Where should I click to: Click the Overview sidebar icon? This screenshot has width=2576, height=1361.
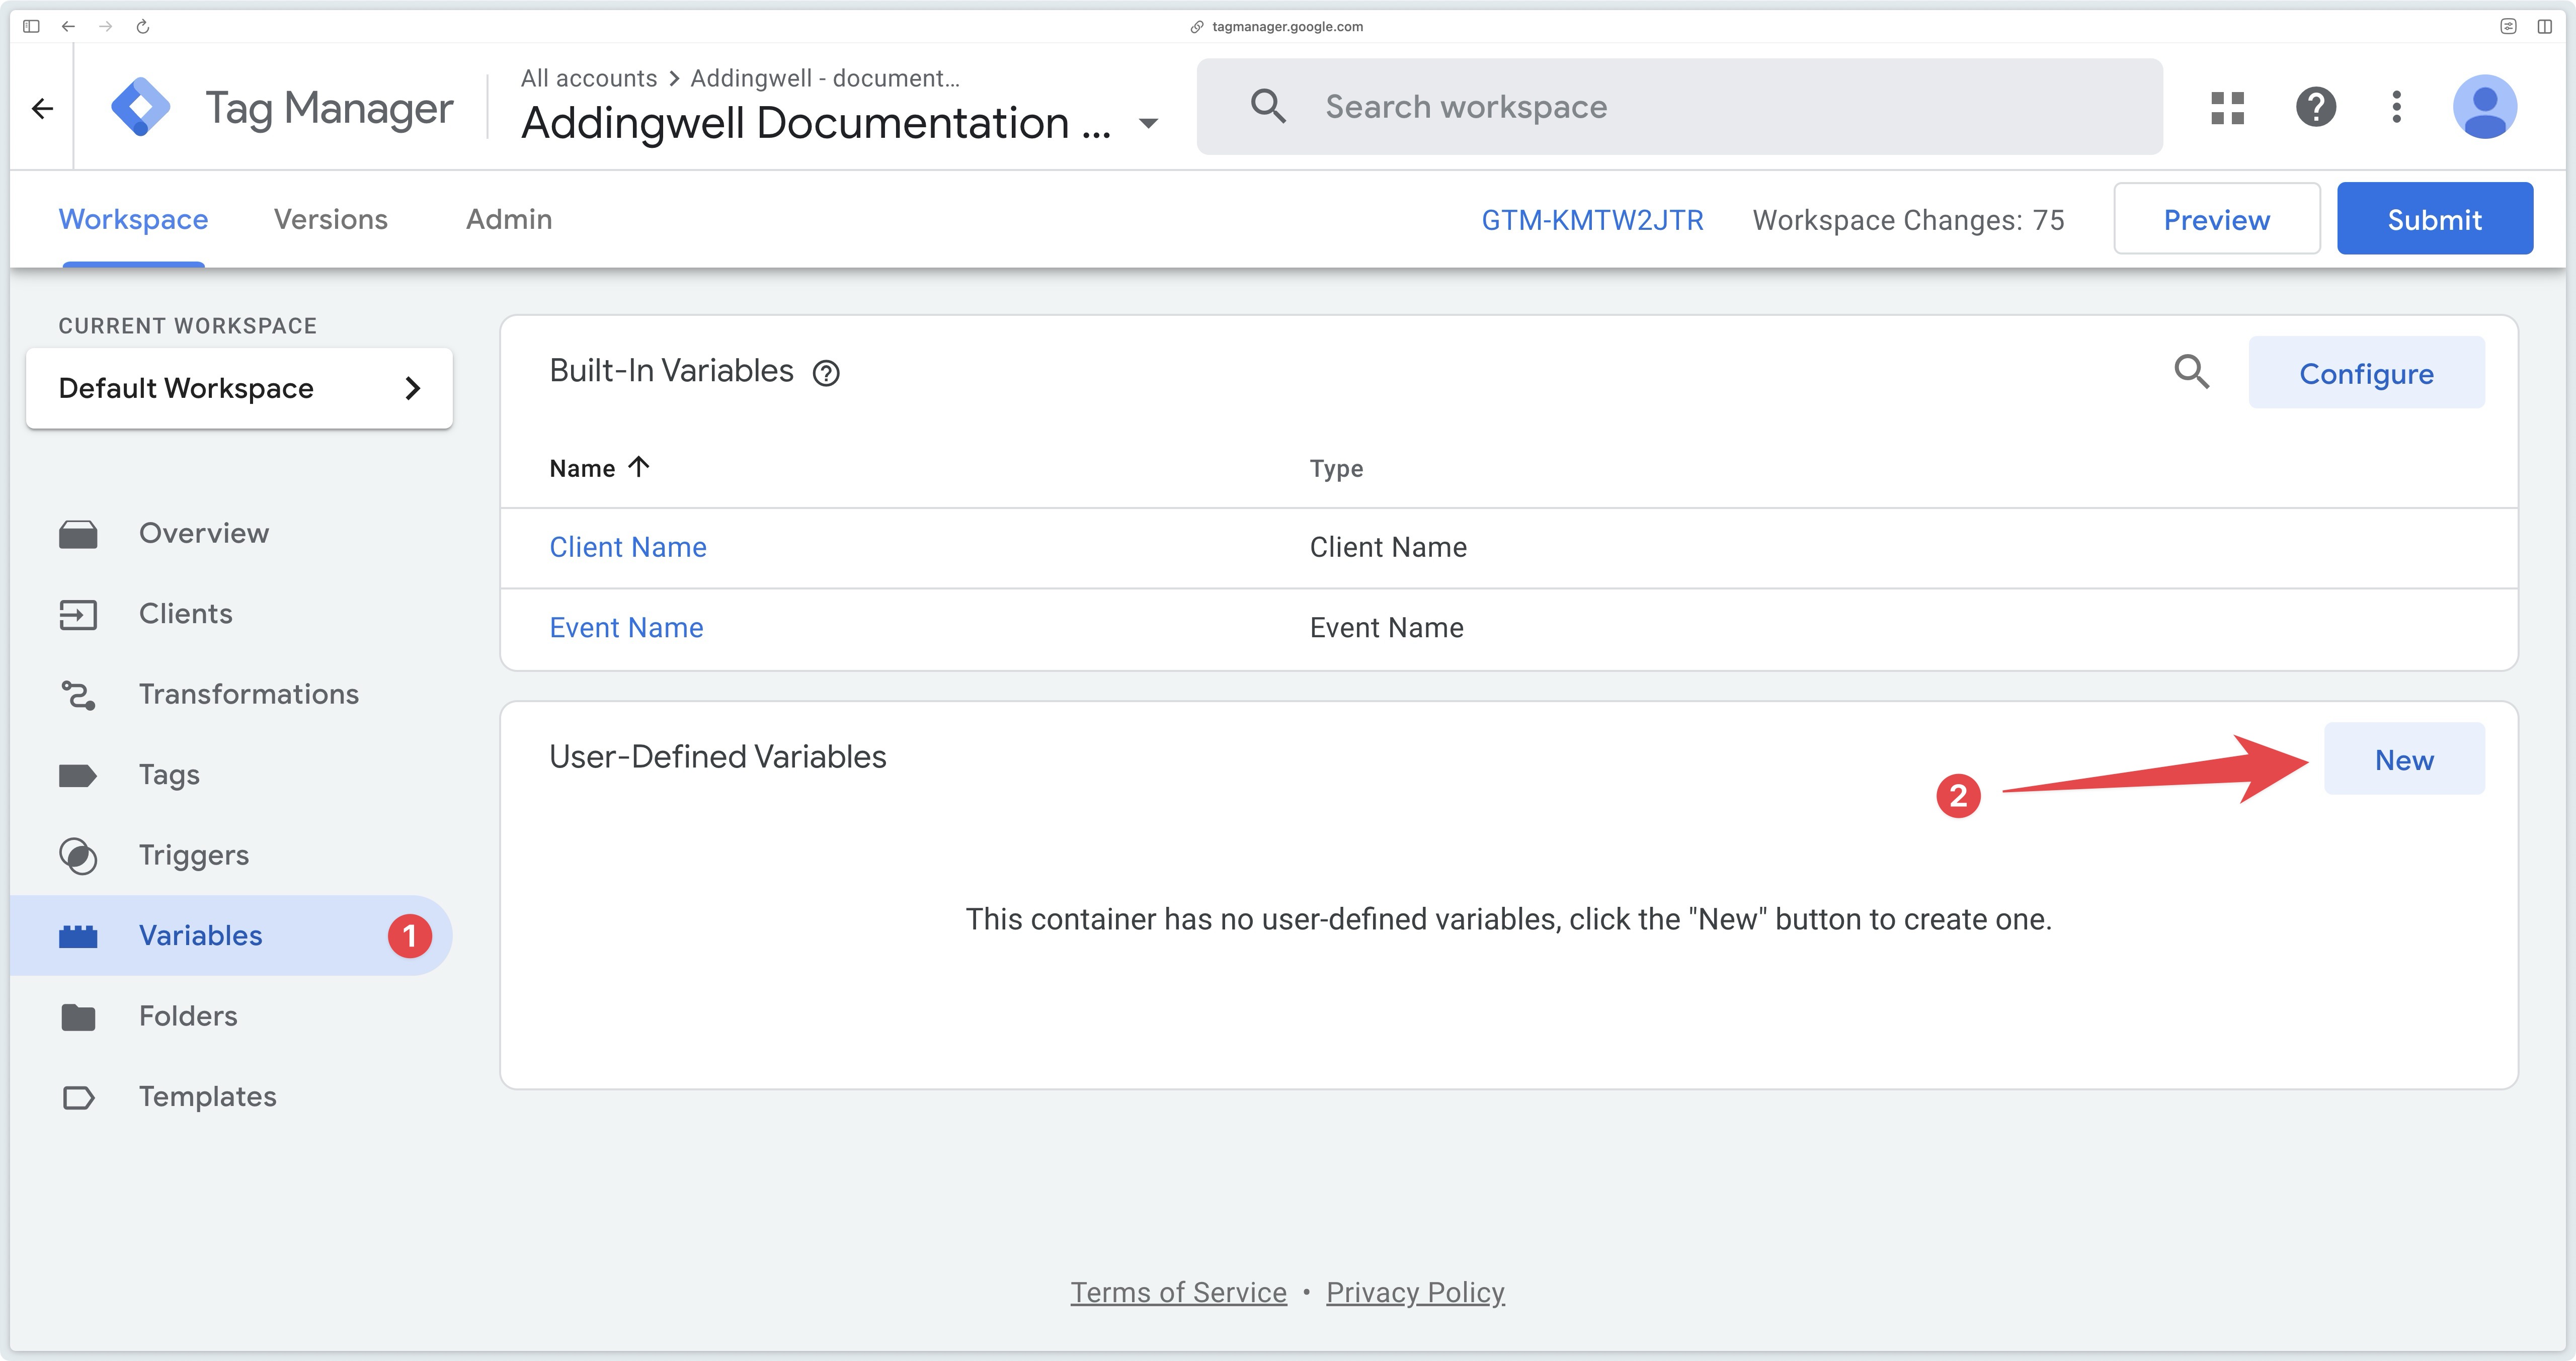[x=78, y=534]
